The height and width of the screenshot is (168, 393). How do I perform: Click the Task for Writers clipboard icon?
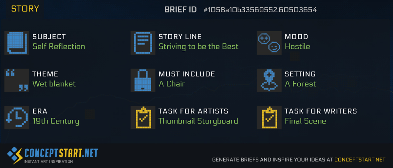269,117
